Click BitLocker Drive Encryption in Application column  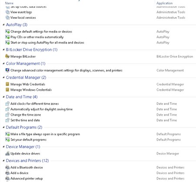click(175, 56)
